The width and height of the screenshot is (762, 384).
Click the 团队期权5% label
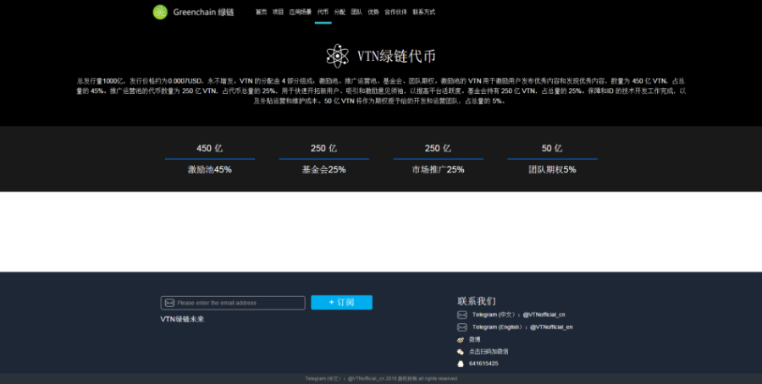click(x=552, y=169)
